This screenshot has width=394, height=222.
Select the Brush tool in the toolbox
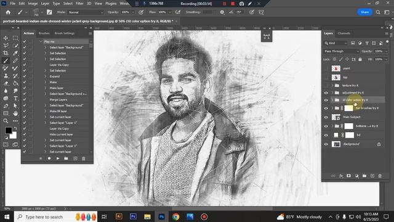pyautogui.click(x=6, y=60)
